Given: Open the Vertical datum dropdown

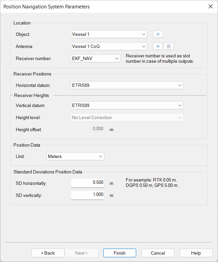Looking at the screenshot, I should click(127, 105).
